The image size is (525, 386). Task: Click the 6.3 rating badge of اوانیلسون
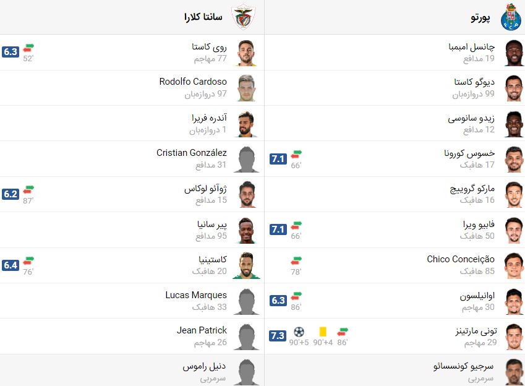click(278, 300)
